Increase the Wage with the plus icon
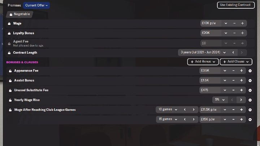Viewport: 260px width, 146px height. pos(242,23)
